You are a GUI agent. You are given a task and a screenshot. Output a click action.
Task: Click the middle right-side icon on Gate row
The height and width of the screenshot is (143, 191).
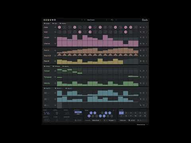tap(144, 27)
